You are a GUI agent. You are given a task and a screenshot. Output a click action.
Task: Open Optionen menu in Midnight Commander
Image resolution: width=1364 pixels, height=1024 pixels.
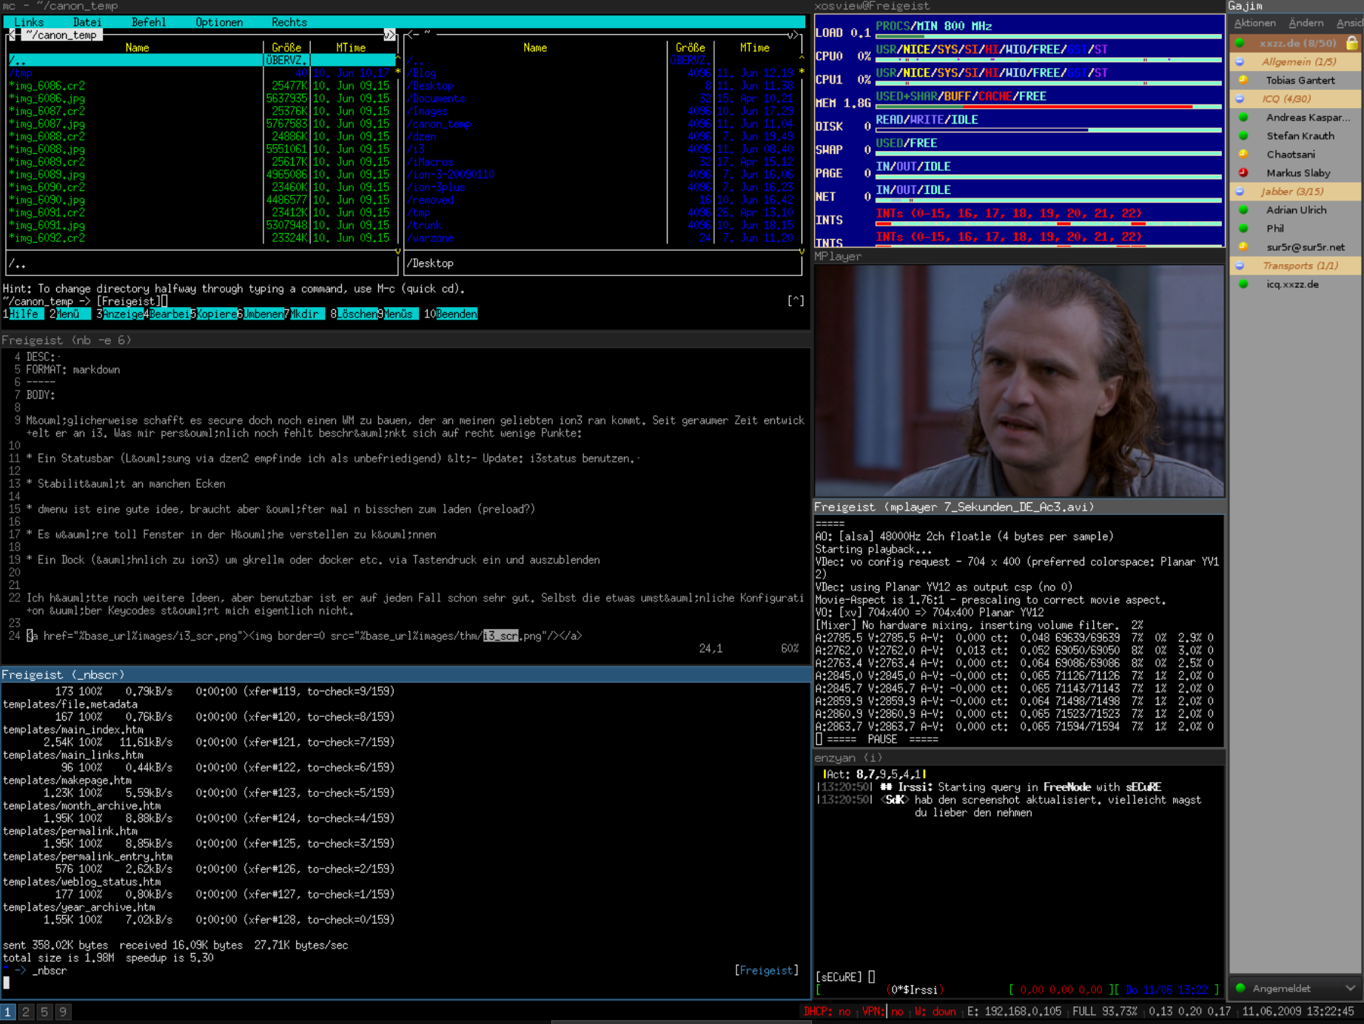point(219,22)
